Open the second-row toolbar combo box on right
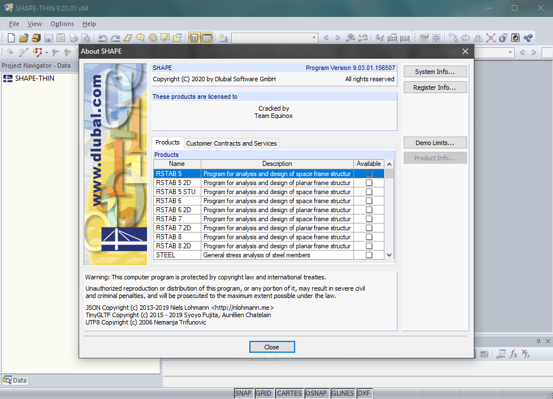Screen dimensions: 553x399 click(510, 52)
